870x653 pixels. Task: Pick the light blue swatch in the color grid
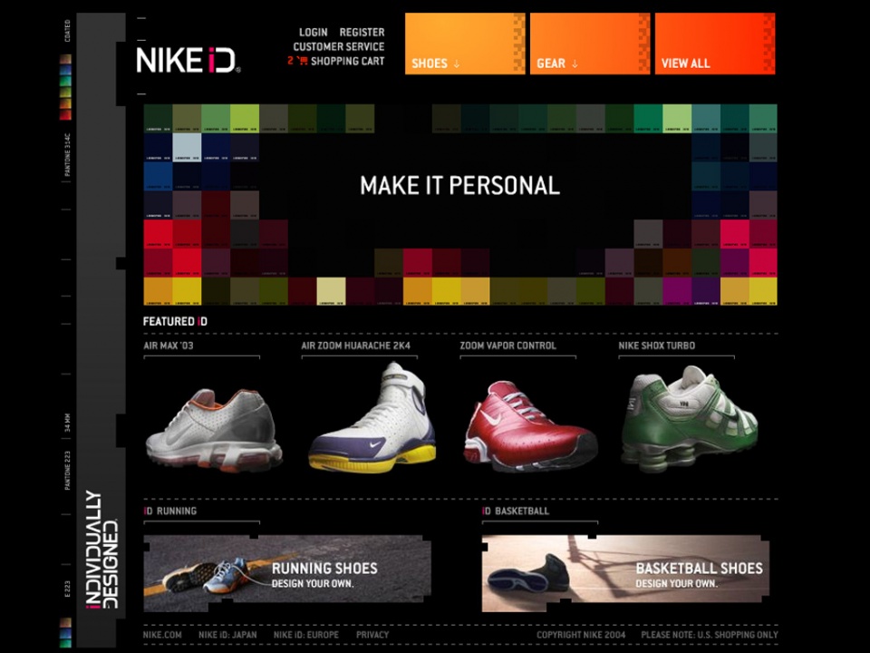(x=187, y=147)
